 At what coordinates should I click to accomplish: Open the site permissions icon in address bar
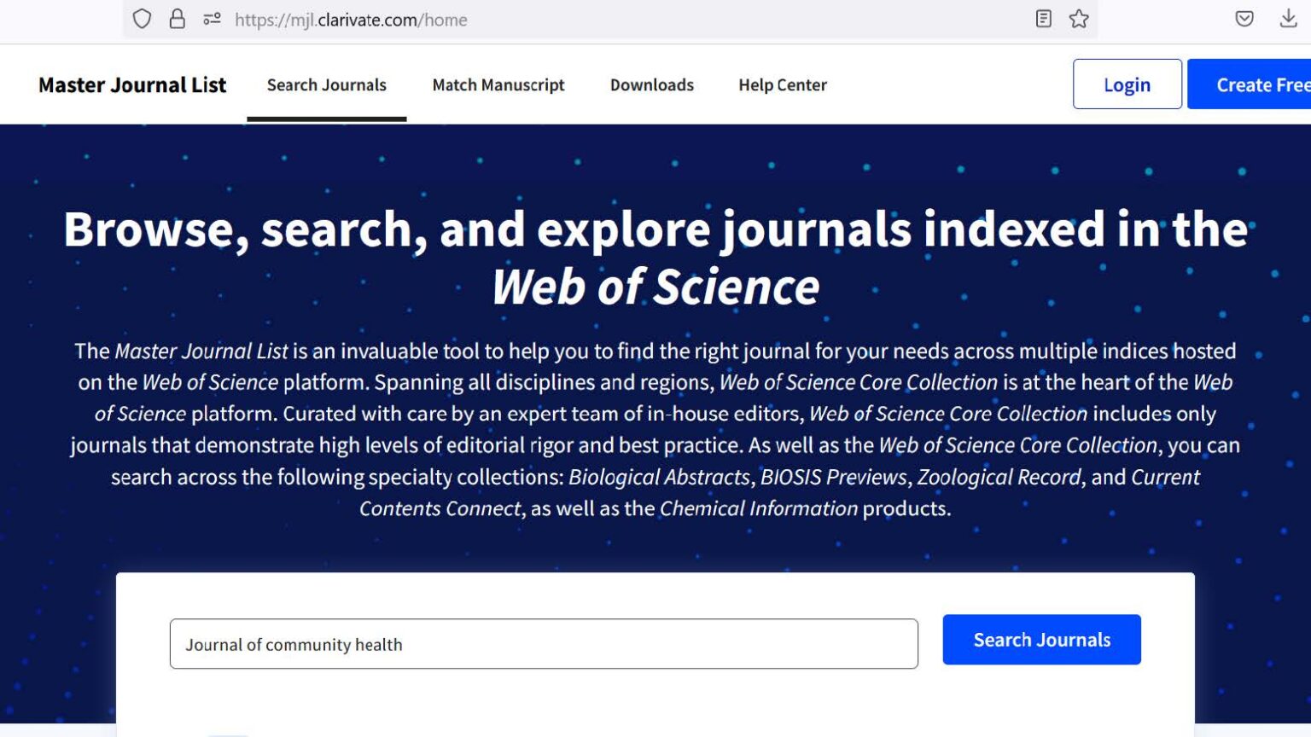click(212, 19)
